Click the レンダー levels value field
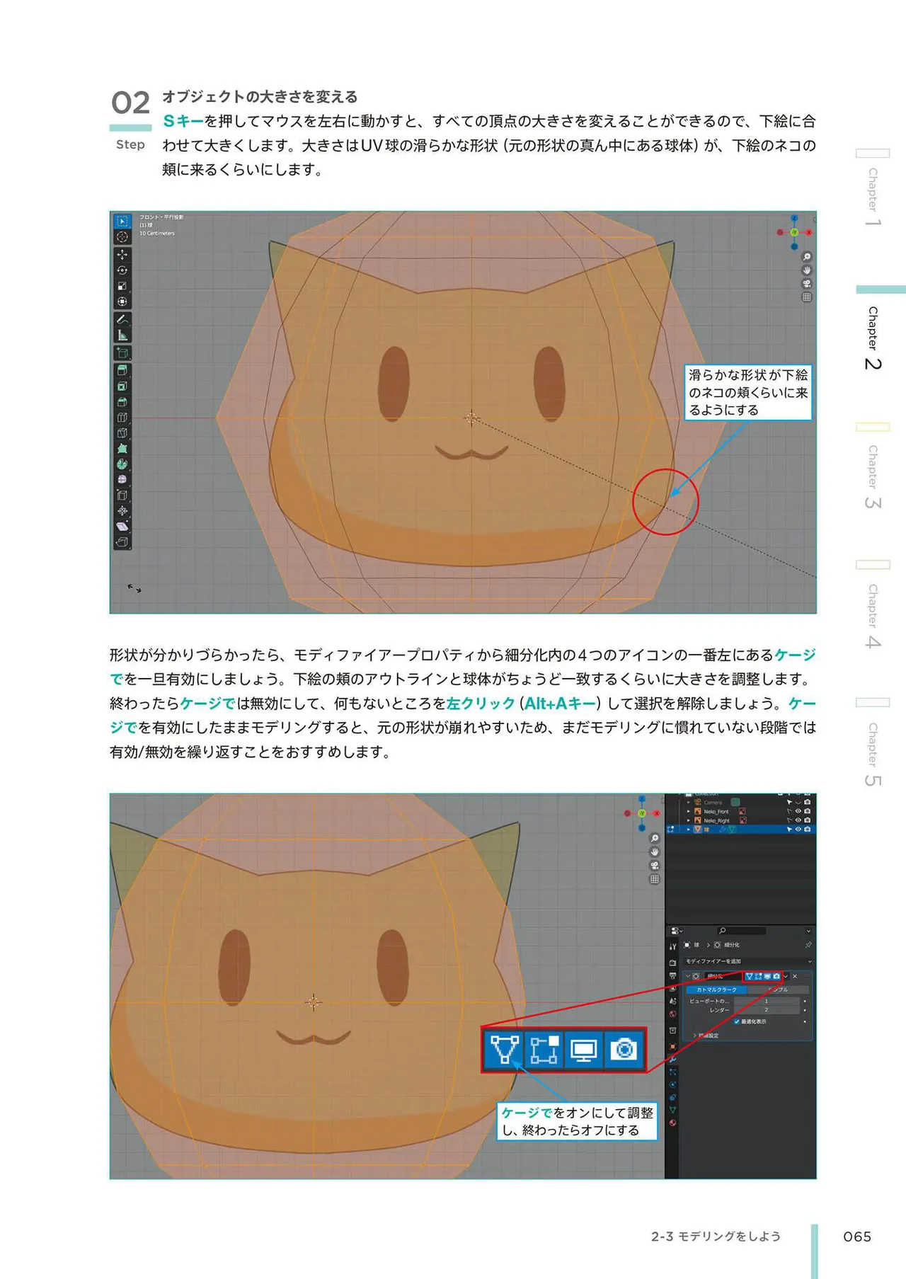 767,1010
